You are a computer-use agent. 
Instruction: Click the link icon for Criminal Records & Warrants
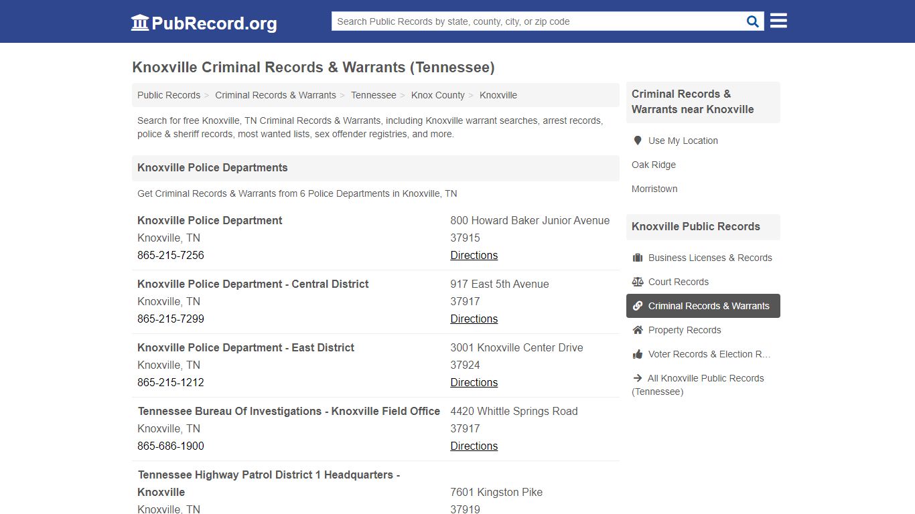(x=638, y=306)
